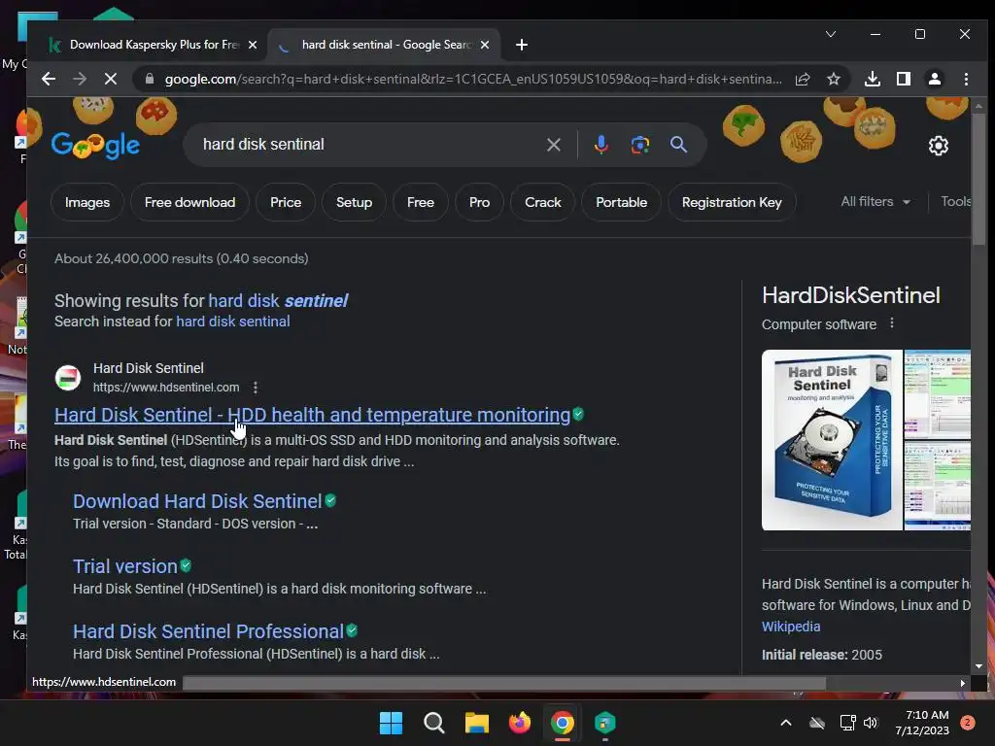The width and height of the screenshot is (995, 746).
Task: Open notifications badge in taskbar
Action: coord(967,723)
